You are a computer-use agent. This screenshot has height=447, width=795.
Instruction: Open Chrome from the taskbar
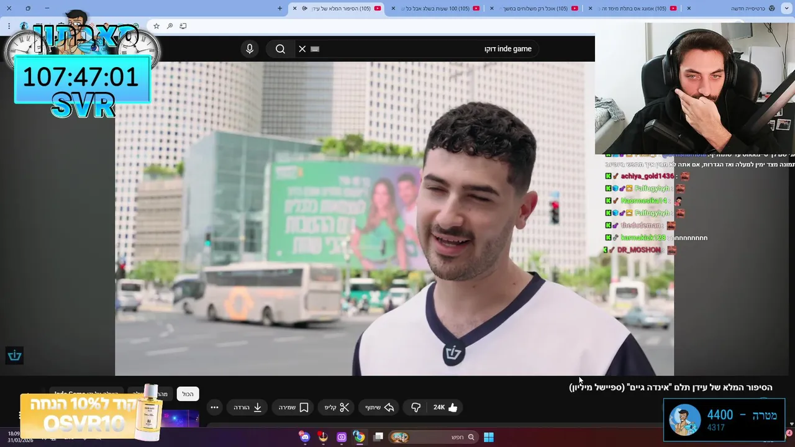tap(359, 437)
